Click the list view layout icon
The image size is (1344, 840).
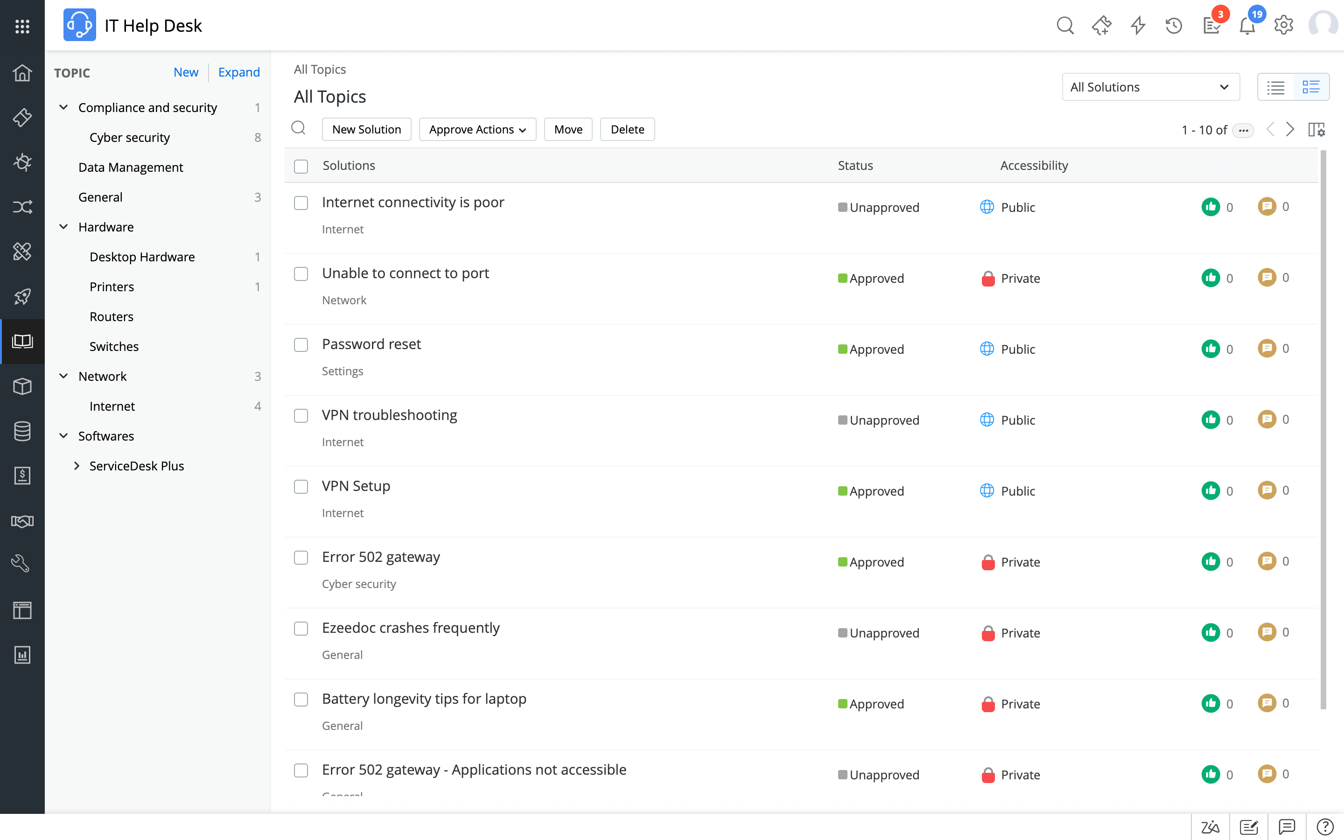click(1276, 87)
